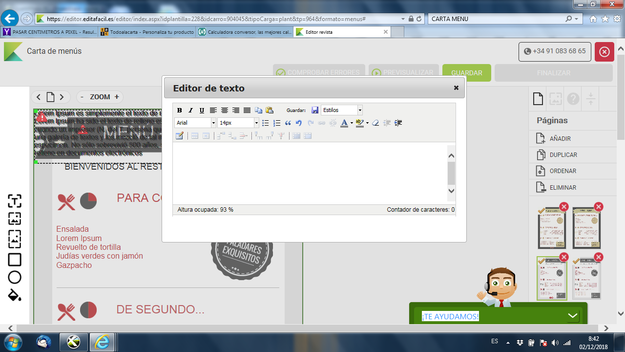The height and width of the screenshot is (352, 625).
Task: Click the center align icon
Action: tap(225, 110)
